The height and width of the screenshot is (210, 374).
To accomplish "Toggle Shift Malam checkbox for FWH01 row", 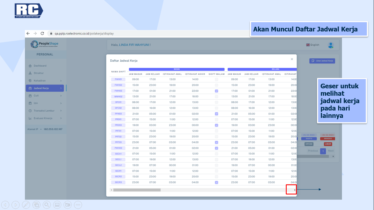I will [217, 79].
